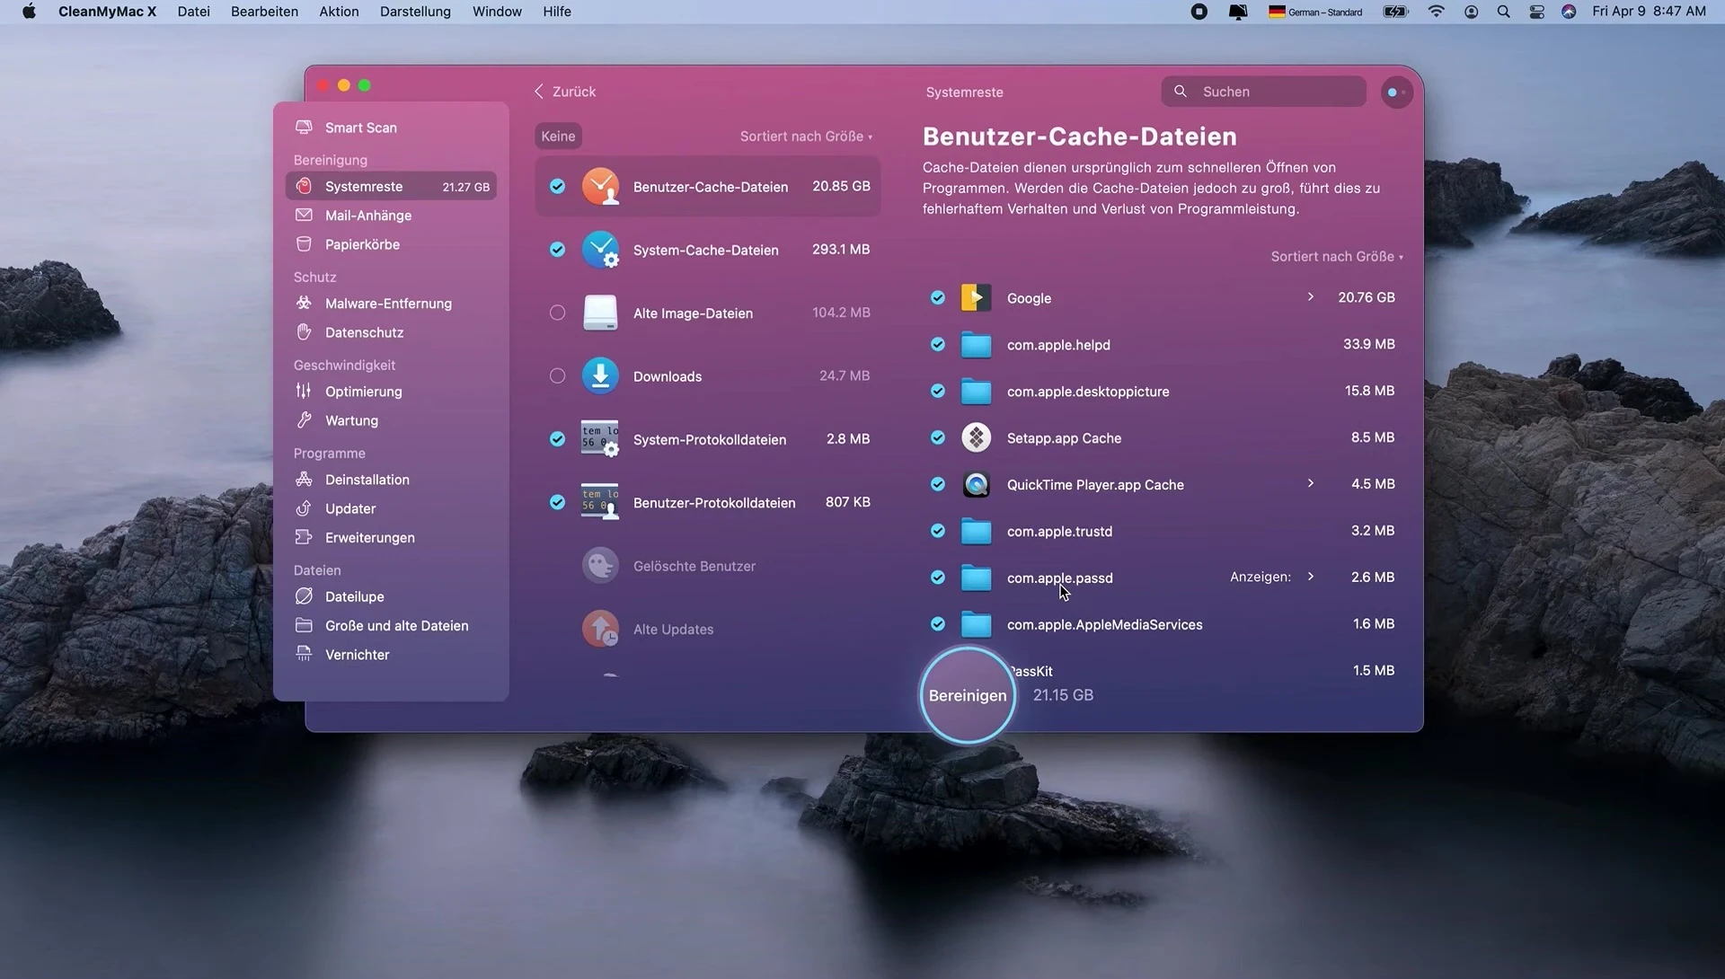Open Mail-Anhänge envelope icon
Viewport: 1725px width, 979px height.
tap(305, 216)
